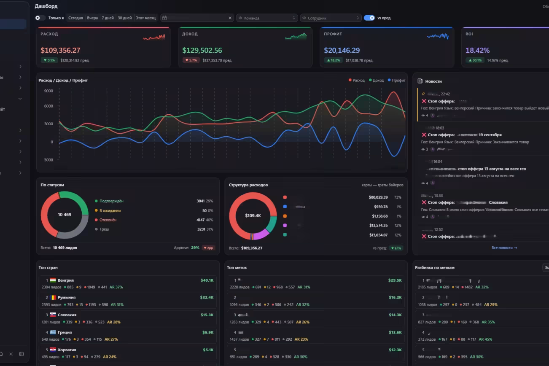Viewport: 549px width, 366px height.
Task: Toggle Расход series in chart legend
Action: [x=357, y=80]
